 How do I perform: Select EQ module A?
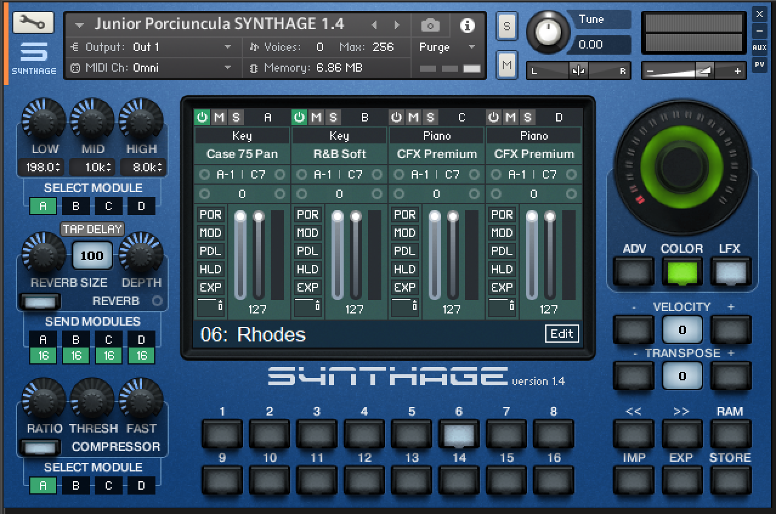tap(43, 206)
